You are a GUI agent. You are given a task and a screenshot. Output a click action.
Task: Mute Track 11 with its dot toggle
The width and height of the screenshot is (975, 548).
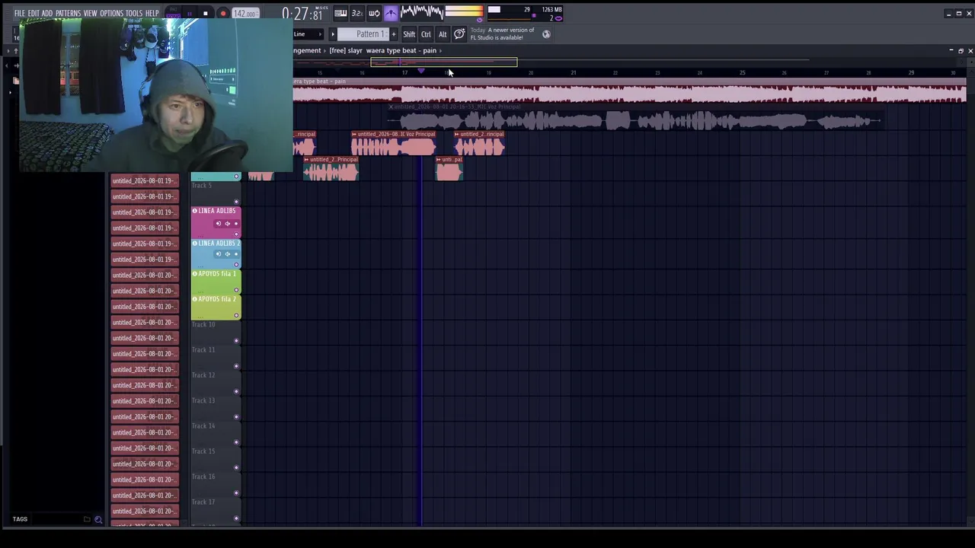(x=236, y=366)
